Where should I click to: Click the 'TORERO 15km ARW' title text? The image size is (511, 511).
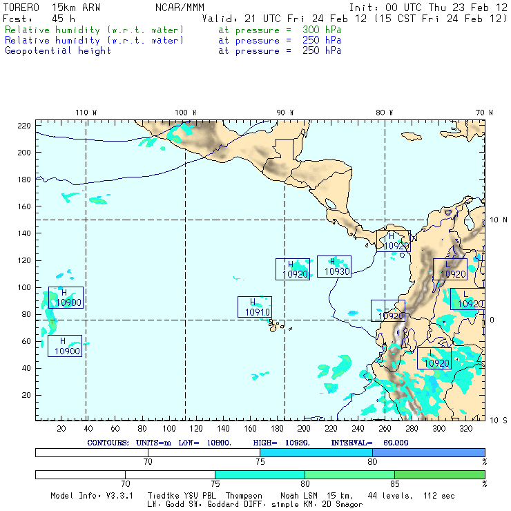click(x=52, y=8)
